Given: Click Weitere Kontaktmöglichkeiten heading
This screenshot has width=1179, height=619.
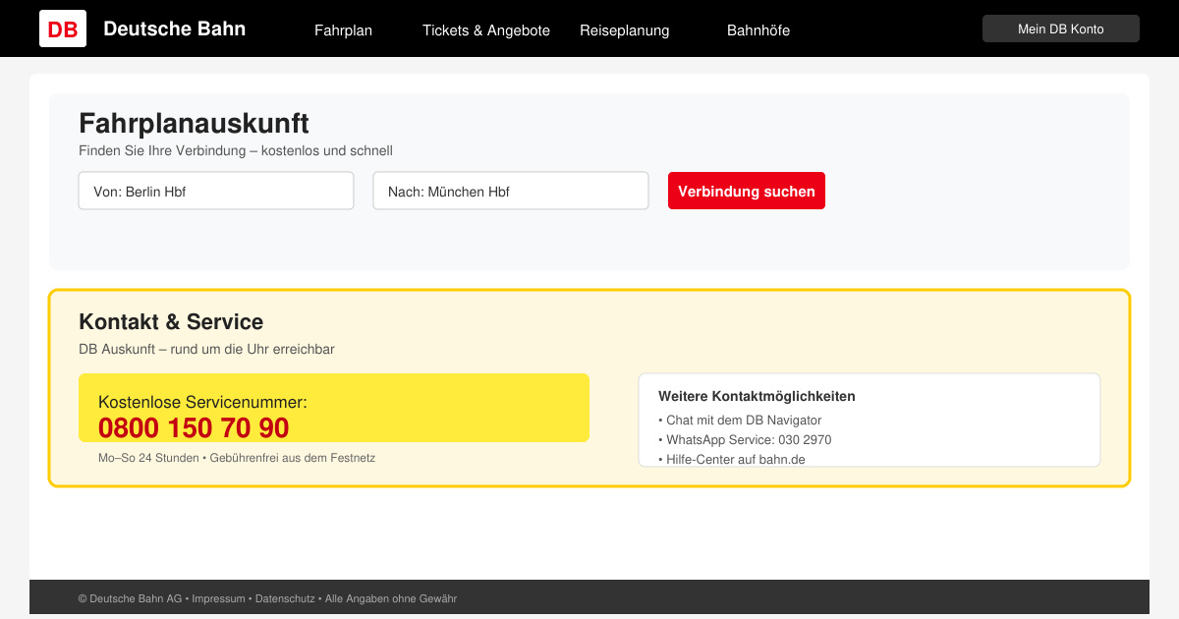Looking at the screenshot, I should click(757, 396).
